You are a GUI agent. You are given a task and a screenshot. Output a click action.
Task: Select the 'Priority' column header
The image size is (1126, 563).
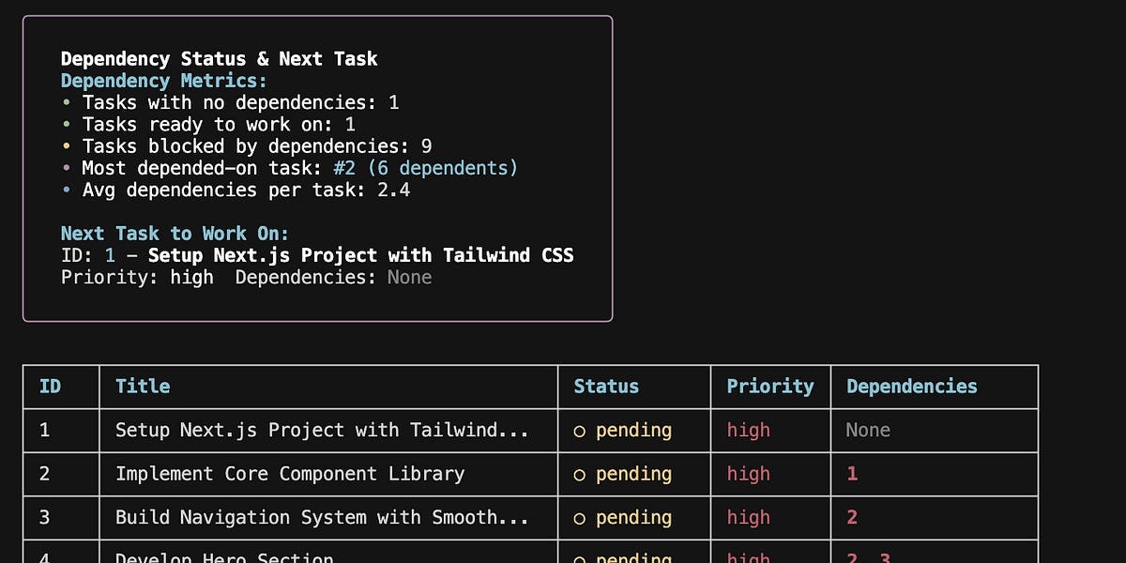pyautogui.click(x=769, y=387)
